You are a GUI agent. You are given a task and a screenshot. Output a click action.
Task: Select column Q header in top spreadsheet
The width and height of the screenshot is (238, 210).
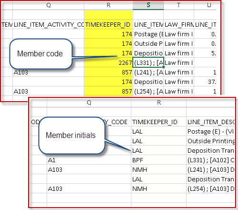pyautogui.click(x=48, y=5)
